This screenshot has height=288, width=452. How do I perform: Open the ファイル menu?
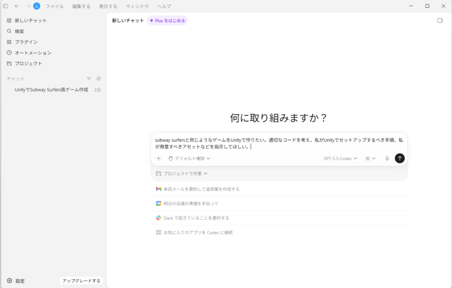55,6
